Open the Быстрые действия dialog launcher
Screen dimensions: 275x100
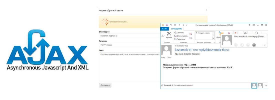(x=214, y=42)
